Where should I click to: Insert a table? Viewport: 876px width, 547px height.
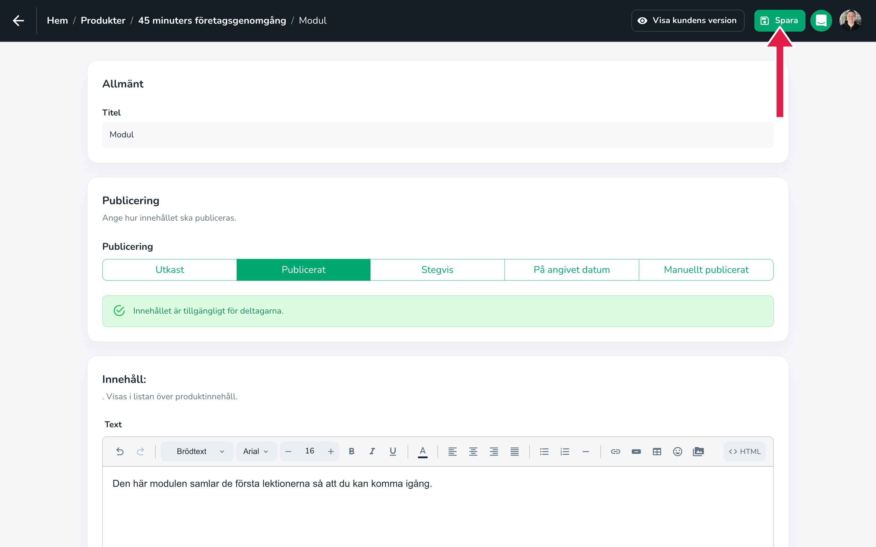tap(657, 451)
